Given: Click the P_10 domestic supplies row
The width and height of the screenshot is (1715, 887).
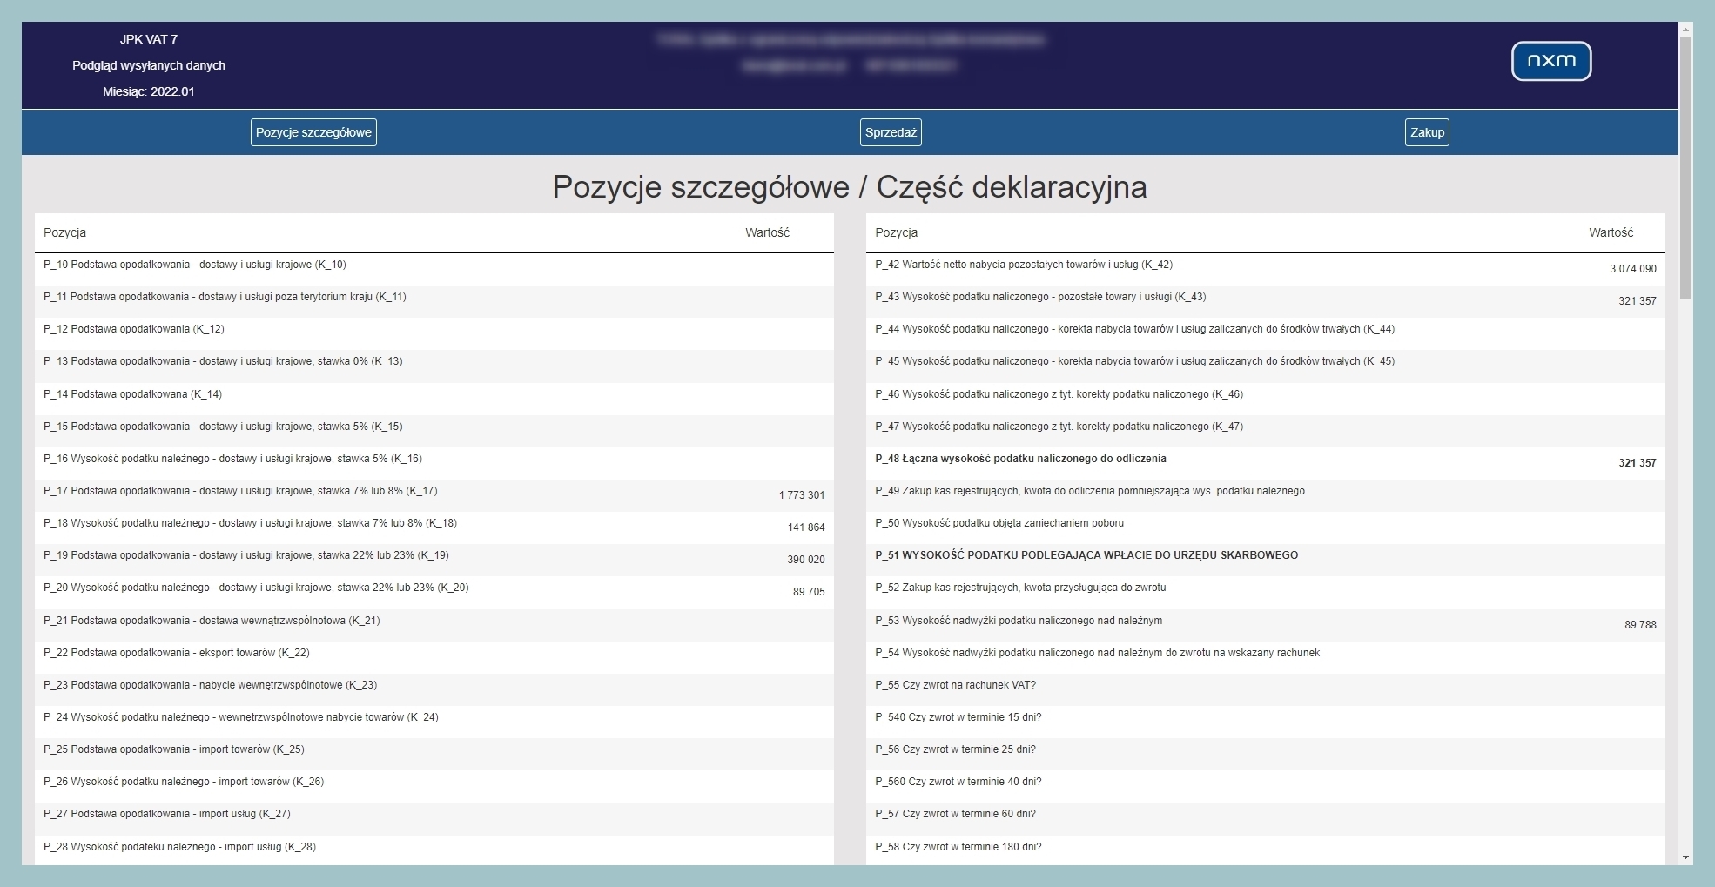Looking at the screenshot, I should (x=195, y=265).
